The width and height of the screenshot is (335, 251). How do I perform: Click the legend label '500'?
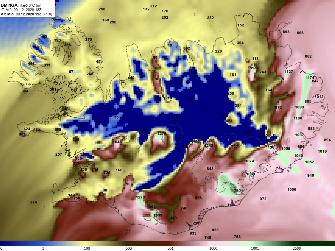click(129, 248)
